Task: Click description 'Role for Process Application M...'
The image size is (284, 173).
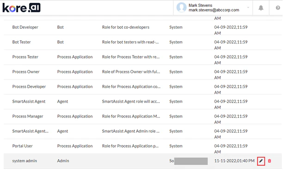Action: (x=131, y=116)
